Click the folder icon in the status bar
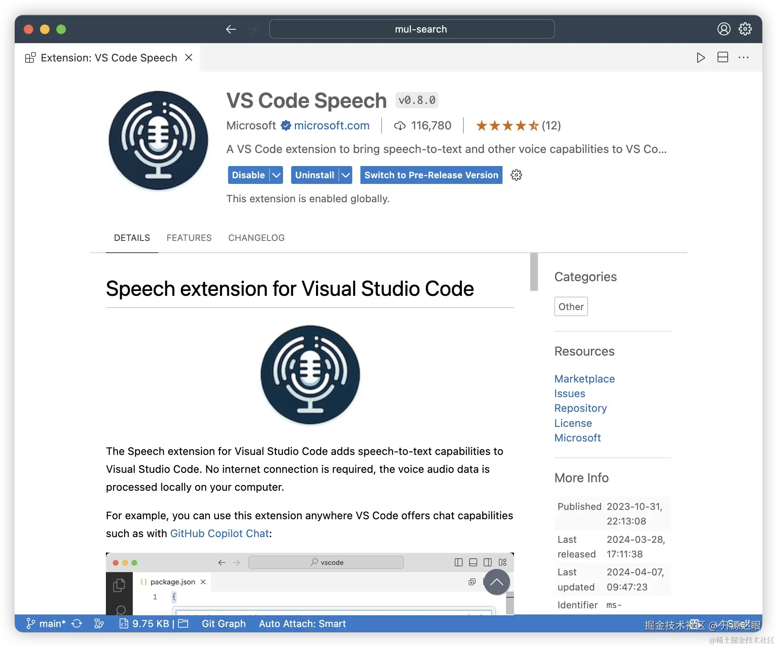 tap(183, 623)
